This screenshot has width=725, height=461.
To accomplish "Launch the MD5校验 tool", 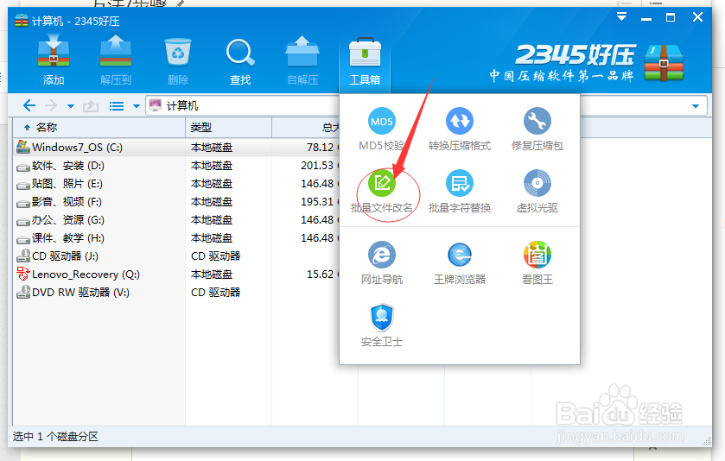I will point(381,129).
